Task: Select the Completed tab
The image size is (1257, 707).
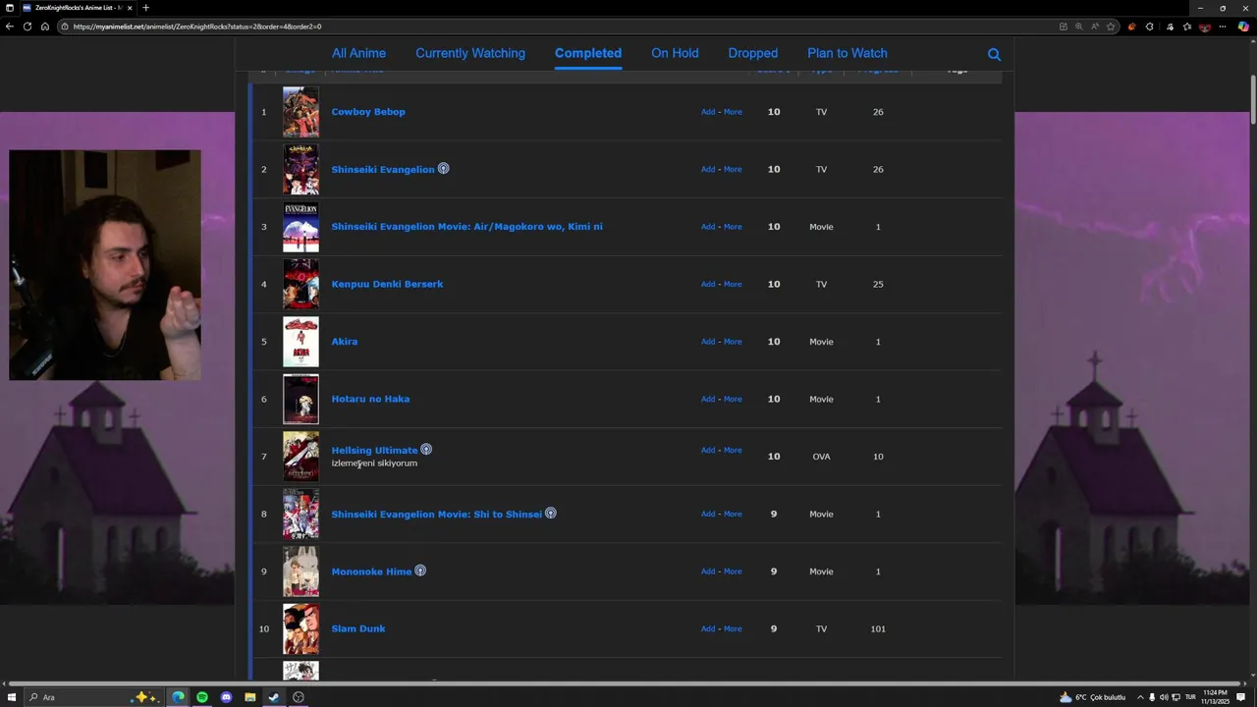Action: (588, 53)
